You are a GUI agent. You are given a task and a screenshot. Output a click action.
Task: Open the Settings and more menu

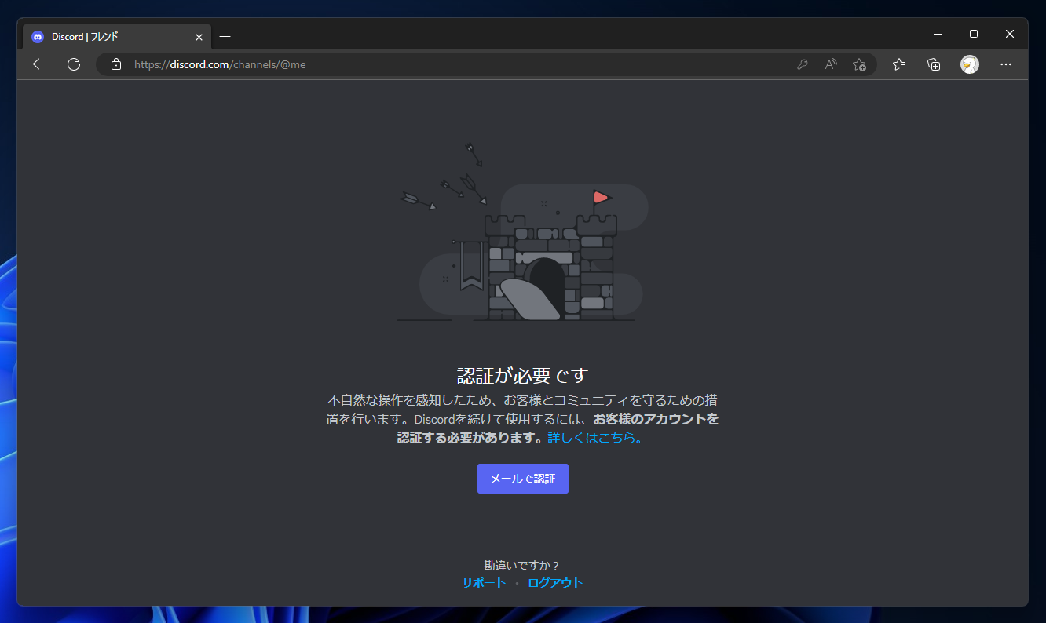[1006, 64]
